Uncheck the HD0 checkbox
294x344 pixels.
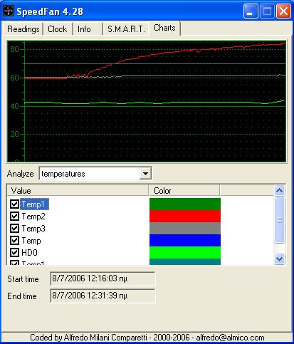coord(14,252)
